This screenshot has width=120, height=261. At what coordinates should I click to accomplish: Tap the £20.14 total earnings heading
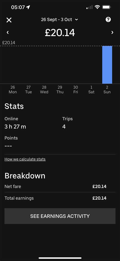60,33
